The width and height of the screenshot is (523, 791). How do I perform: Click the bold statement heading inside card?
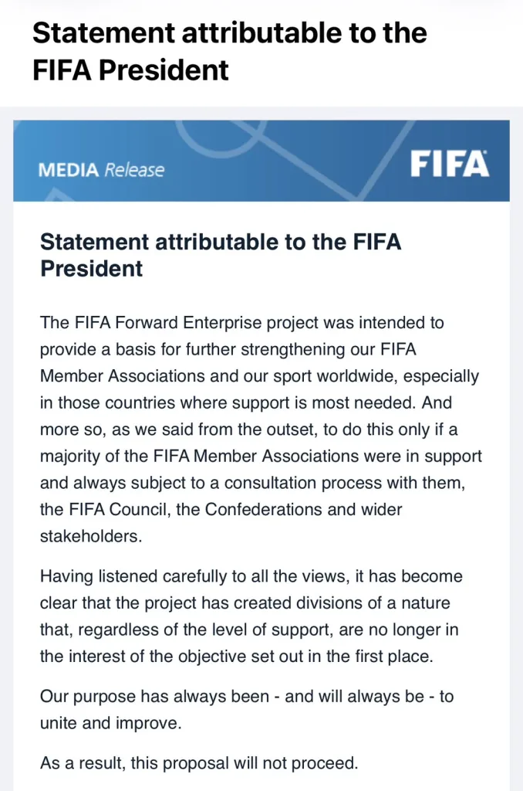pos(221,255)
